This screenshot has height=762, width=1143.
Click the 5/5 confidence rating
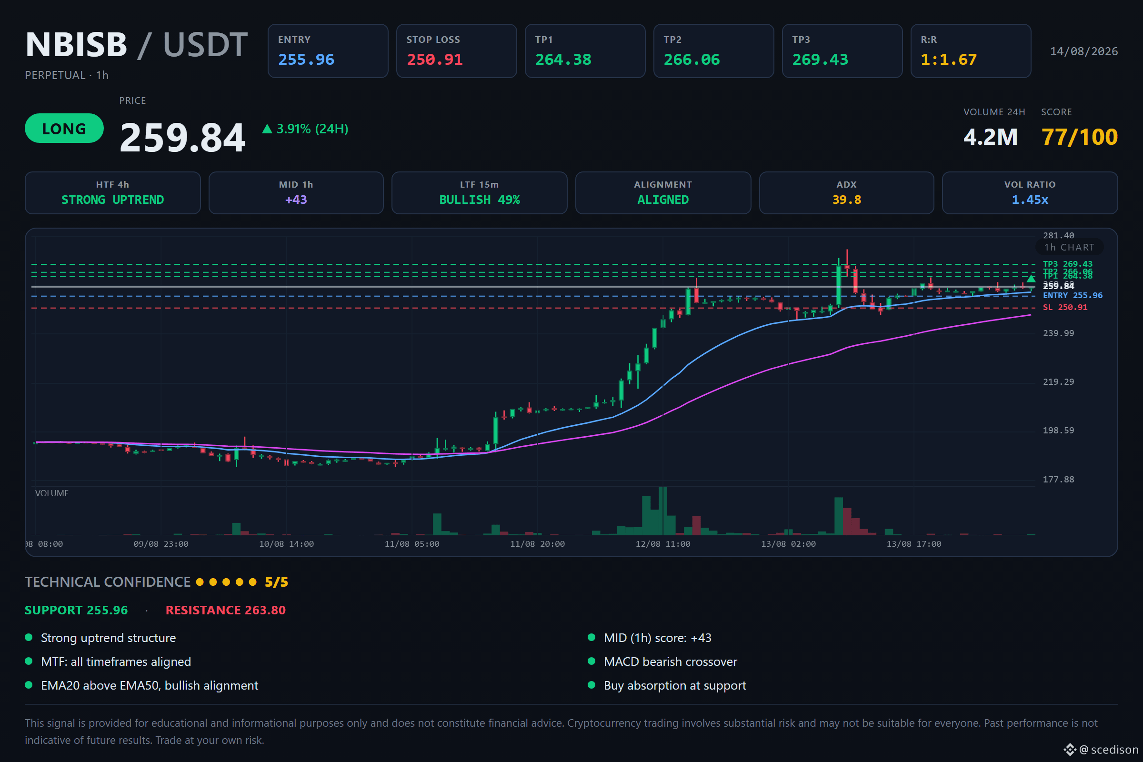tap(277, 582)
